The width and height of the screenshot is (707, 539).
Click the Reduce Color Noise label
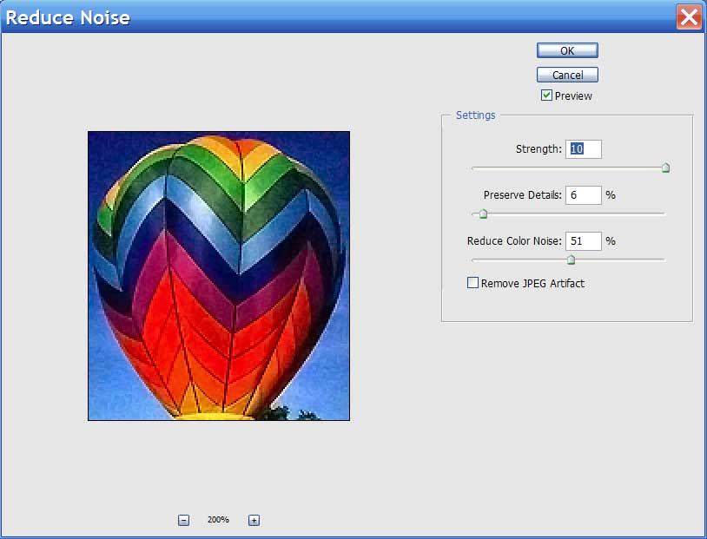514,241
